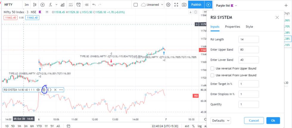Click the bar replay rewind icon
Viewport: 292px width, 128px height.
[x=86, y=5]
